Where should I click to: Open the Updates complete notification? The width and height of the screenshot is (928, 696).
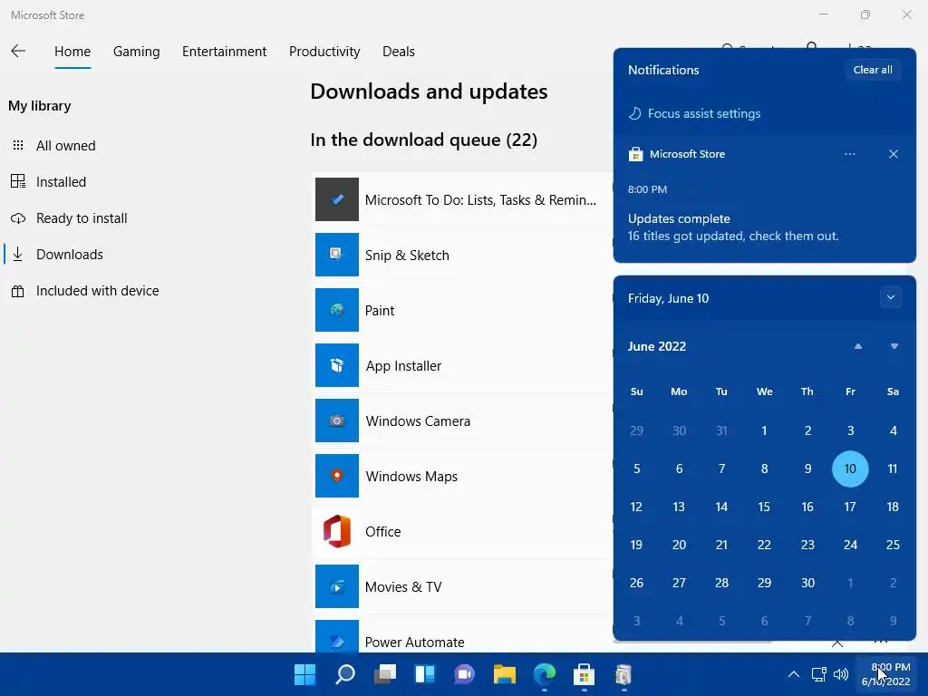coord(764,227)
